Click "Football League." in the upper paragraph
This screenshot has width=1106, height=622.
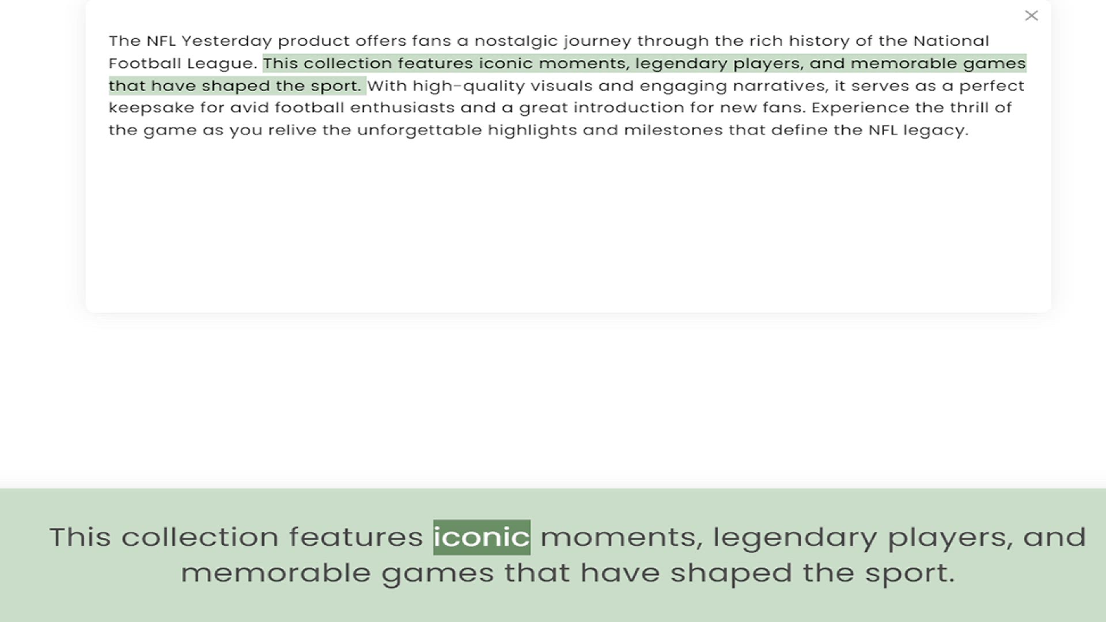tap(183, 63)
